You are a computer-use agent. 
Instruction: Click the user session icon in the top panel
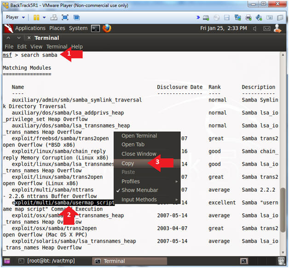coord(277,29)
